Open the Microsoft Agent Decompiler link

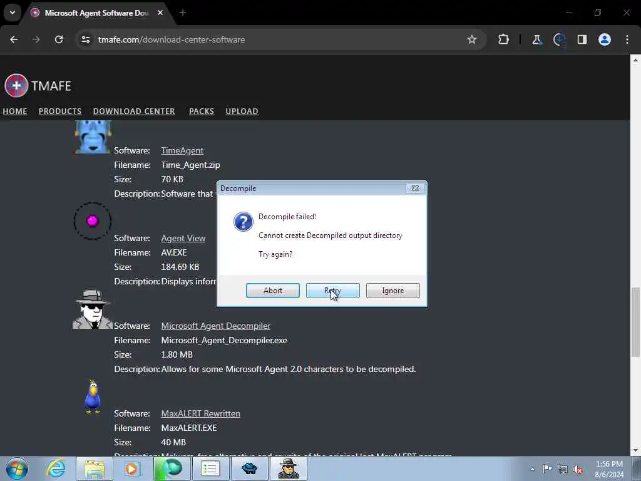click(x=216, y=326)
